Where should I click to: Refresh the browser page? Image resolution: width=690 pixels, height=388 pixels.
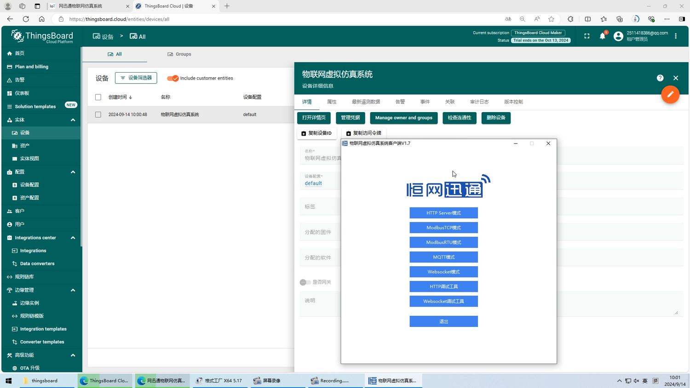(x=26, y=19)
